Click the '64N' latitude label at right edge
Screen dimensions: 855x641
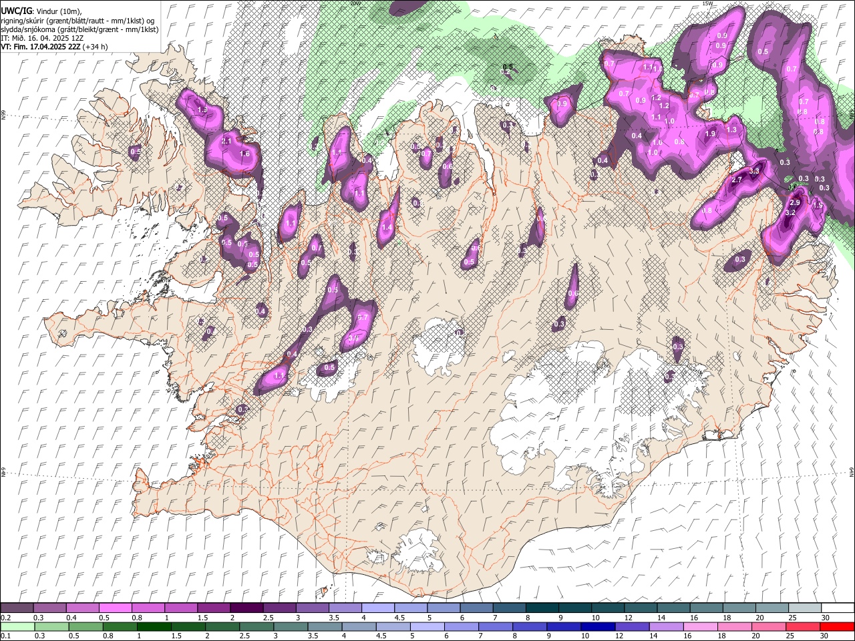pyautogui.click(x=852, y=471)
